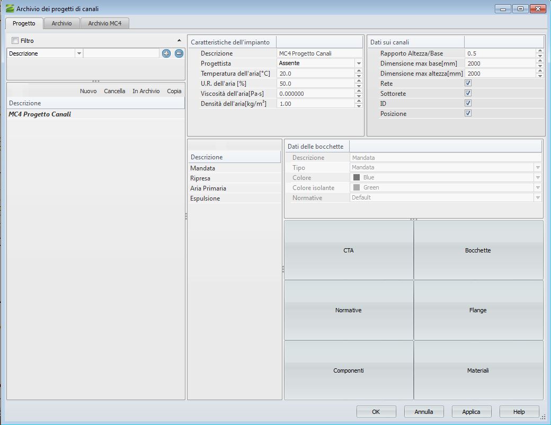Image resolution: width=551 pixels, height=425 pixels.
Task: Increase Rapporto Altezza/Base with up arrow
Action: (539, 51)
